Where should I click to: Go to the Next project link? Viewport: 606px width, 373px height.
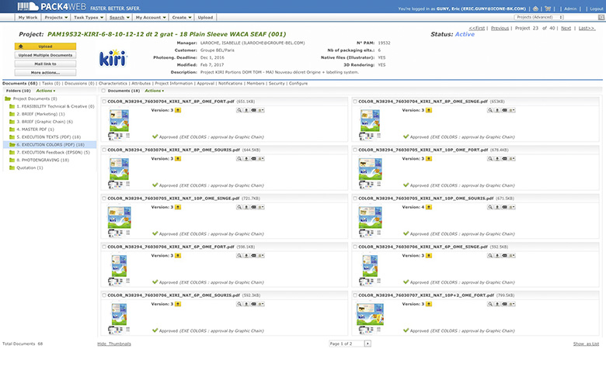pos(566,28)
